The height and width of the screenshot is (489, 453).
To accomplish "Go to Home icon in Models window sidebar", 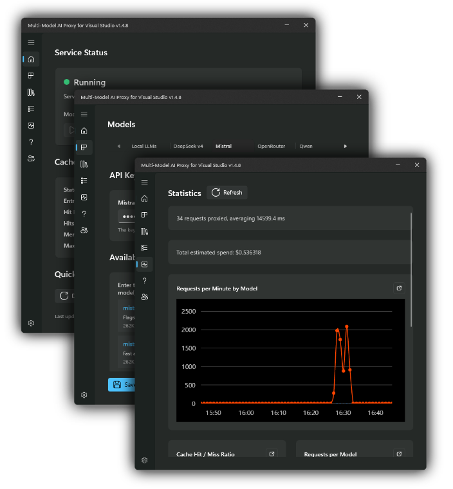I will click(84, 130).
